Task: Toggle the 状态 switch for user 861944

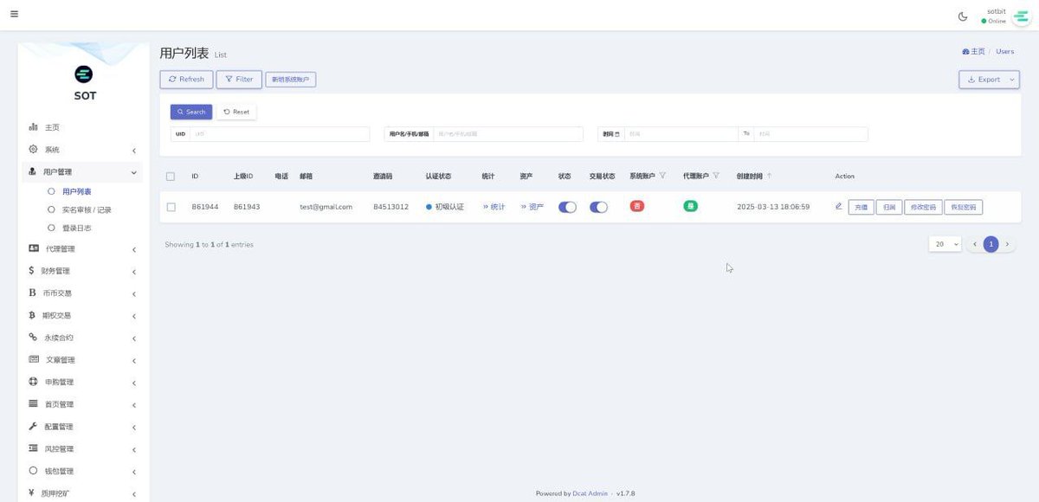Action: pyautogui.click(x=568, y=207)
